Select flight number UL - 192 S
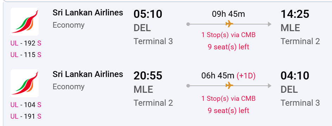332x126 pixels. (x=26, y=43)
